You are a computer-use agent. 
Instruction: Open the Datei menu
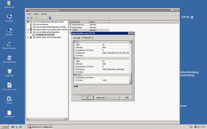[29, 14]
